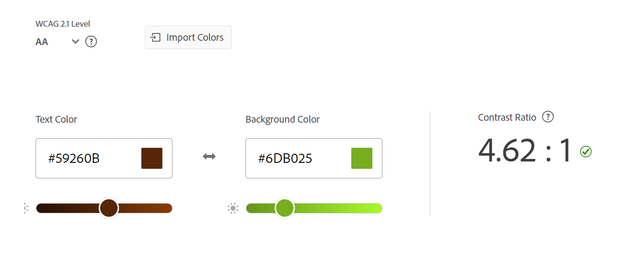Click the WCAG 2.1 Level label
Viewport: 624px width, 256px height.
(x=63, y=24)
